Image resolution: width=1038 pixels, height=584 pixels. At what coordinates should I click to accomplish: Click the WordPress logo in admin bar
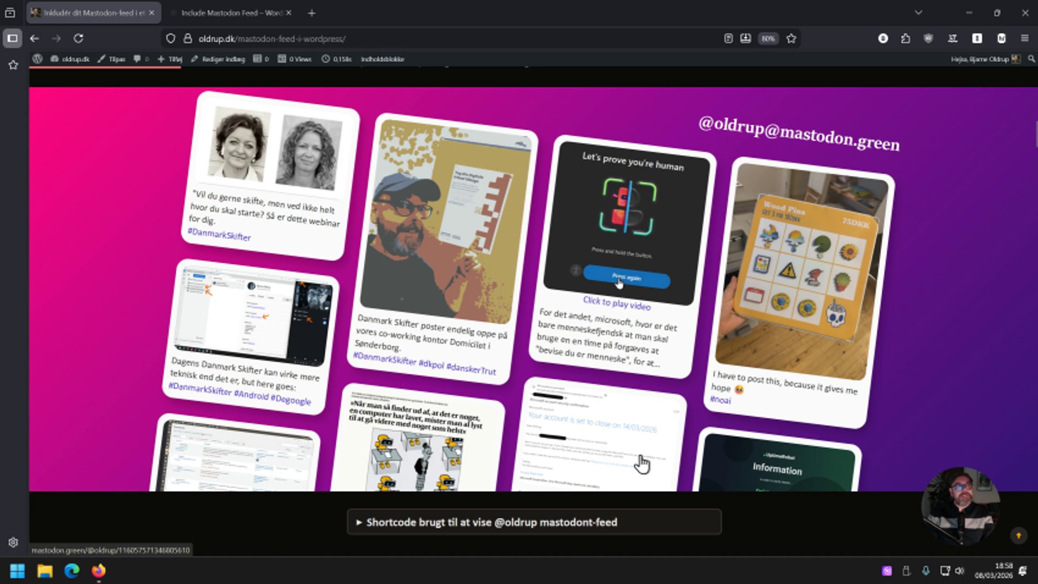tap(37, 59)
